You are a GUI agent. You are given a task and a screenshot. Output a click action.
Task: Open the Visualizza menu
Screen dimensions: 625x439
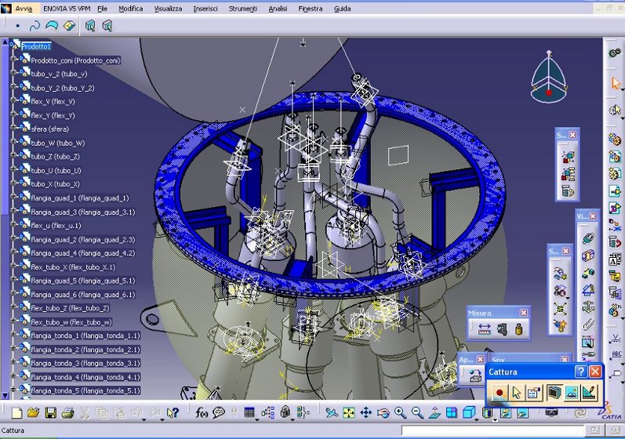click(168, 9)
